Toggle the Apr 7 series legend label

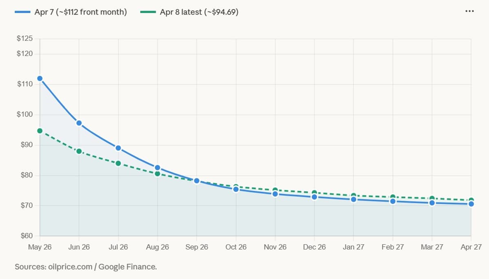[80, 12]
